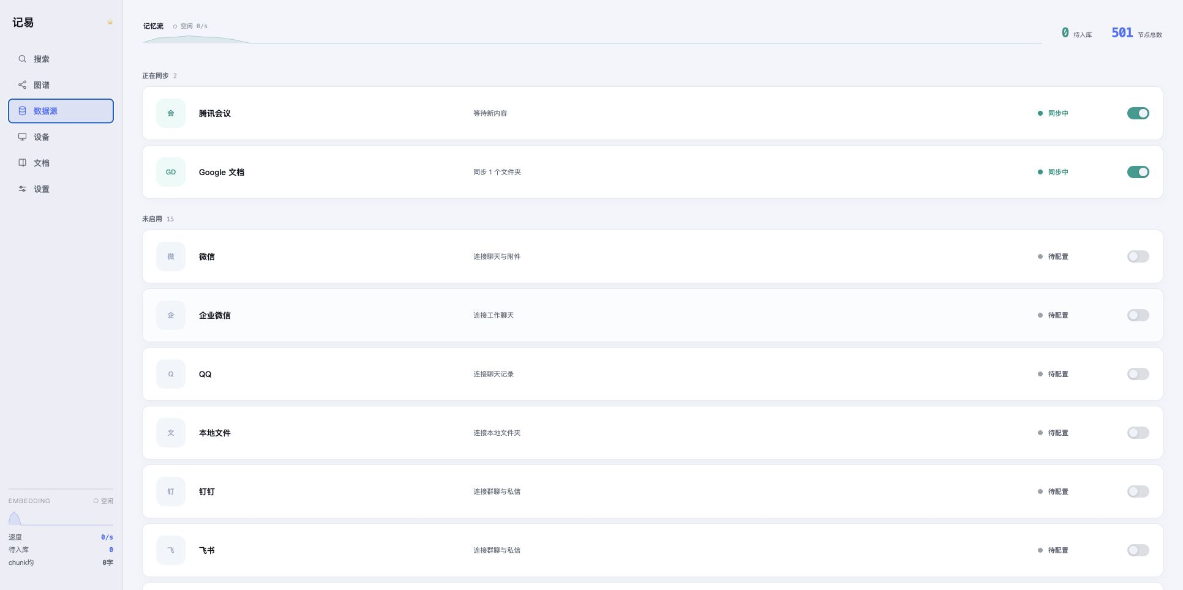Screen dimensions: 1183x590
Task: Click the 空闲 status next to EMBEDDING
Action: [103, 501]
